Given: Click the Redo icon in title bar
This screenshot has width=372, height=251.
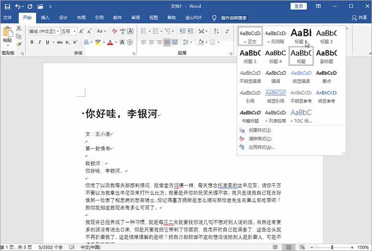Looking at the screenshot, I should click(x=30, y=6).
